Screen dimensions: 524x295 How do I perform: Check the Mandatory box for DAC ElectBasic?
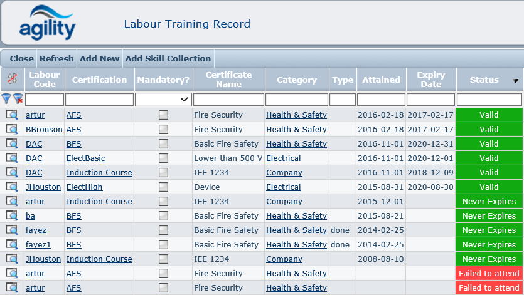click(163, 158)
